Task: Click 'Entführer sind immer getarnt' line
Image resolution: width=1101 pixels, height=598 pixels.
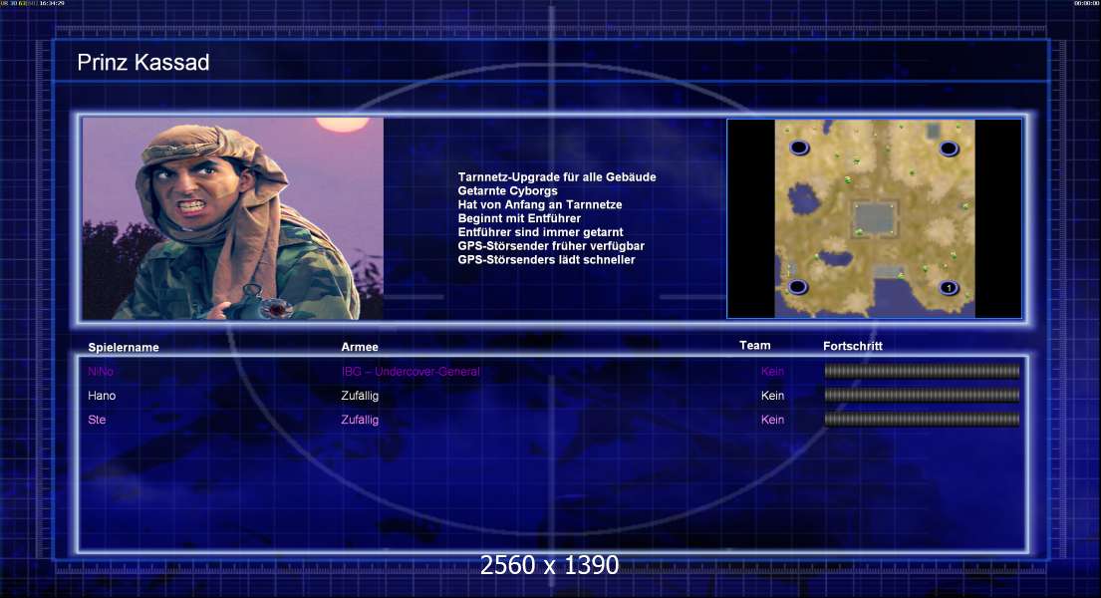Action: point(541,232)
